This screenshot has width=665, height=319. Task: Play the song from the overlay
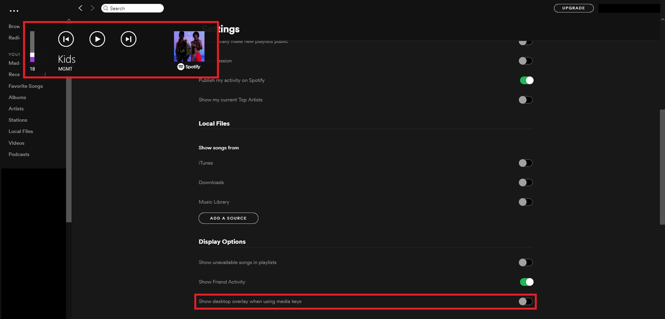point(97,39)
